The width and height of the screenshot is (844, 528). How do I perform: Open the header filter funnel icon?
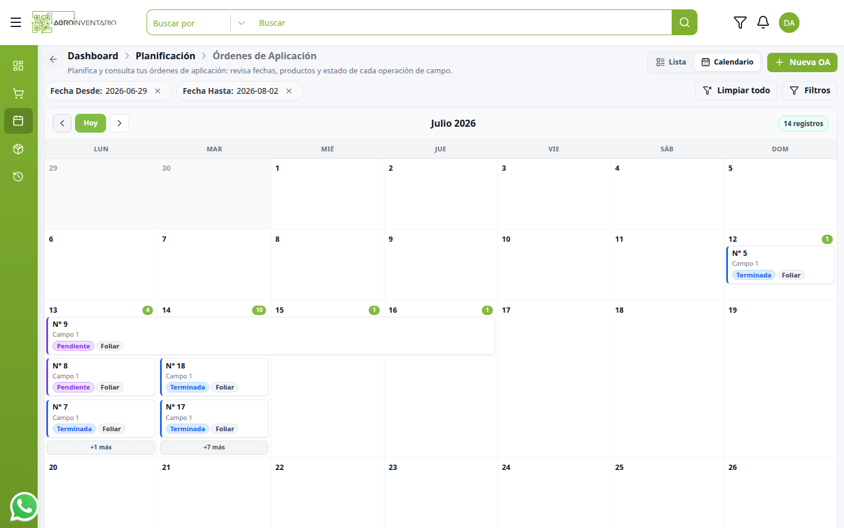(x=740, y=22)
